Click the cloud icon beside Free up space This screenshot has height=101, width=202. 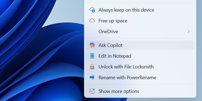92,21
